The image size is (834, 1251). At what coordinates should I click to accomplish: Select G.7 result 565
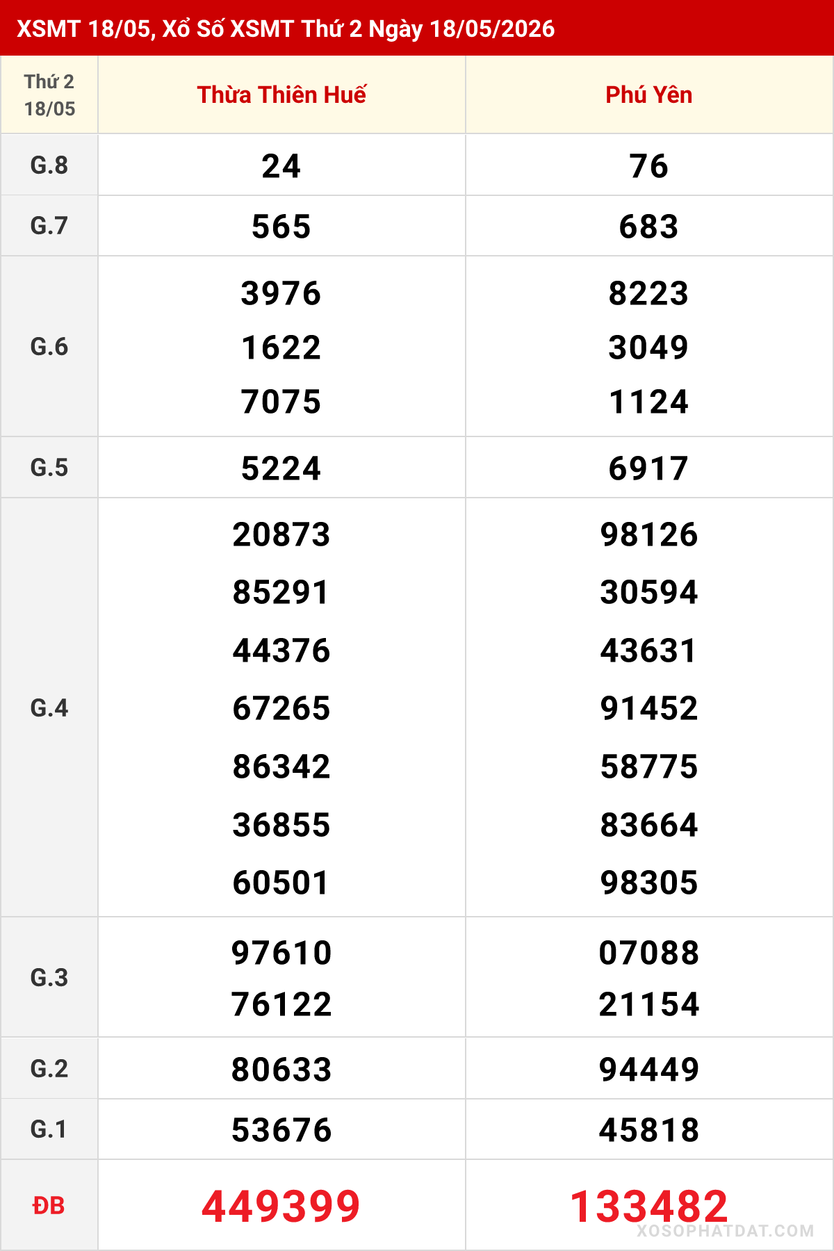pos(281,227)
